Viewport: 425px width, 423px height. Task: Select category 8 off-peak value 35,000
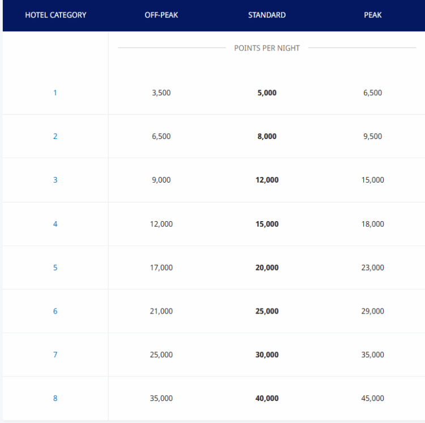point(161,398)
